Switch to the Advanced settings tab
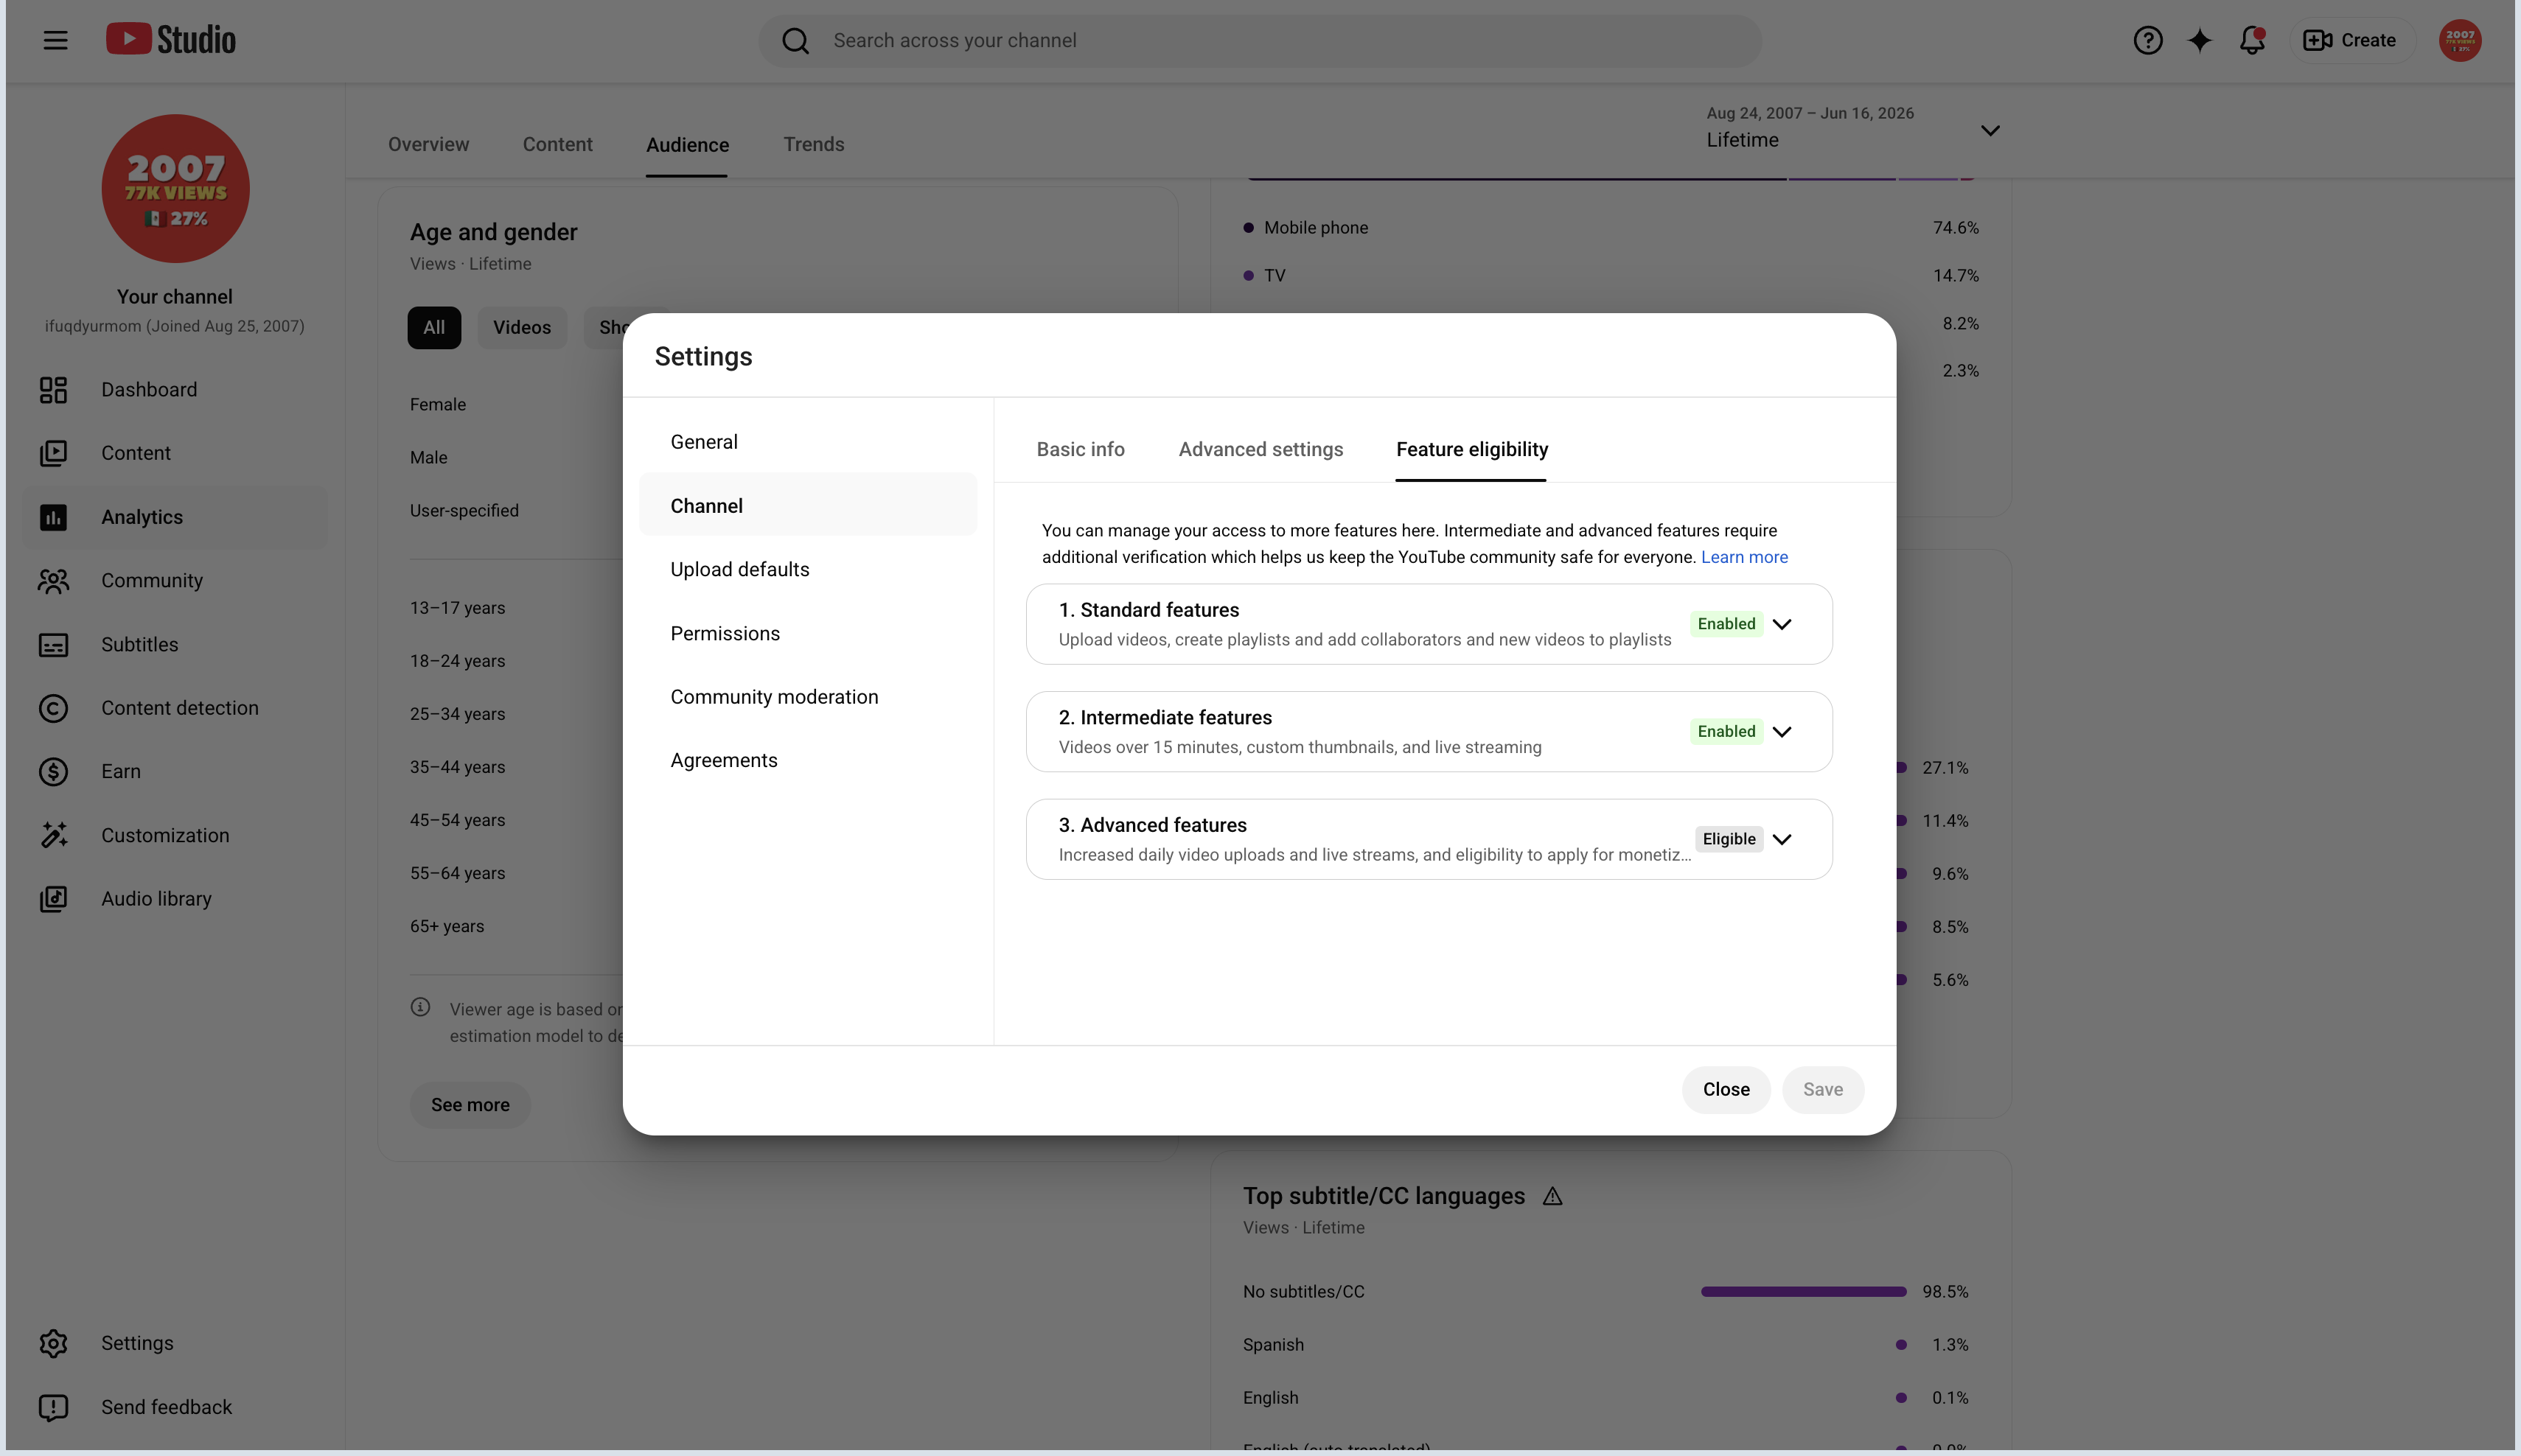Image resolution: width=2521 pixels, height=1456 pixels. 1260,450
